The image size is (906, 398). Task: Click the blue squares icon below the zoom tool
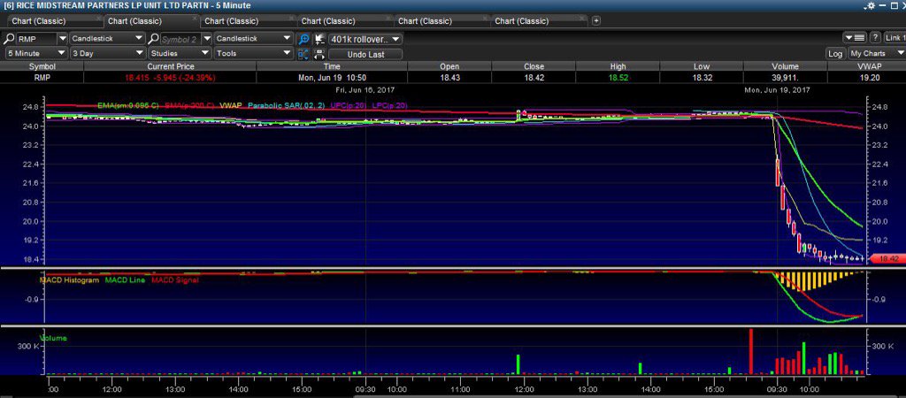[x=303, y=54]
